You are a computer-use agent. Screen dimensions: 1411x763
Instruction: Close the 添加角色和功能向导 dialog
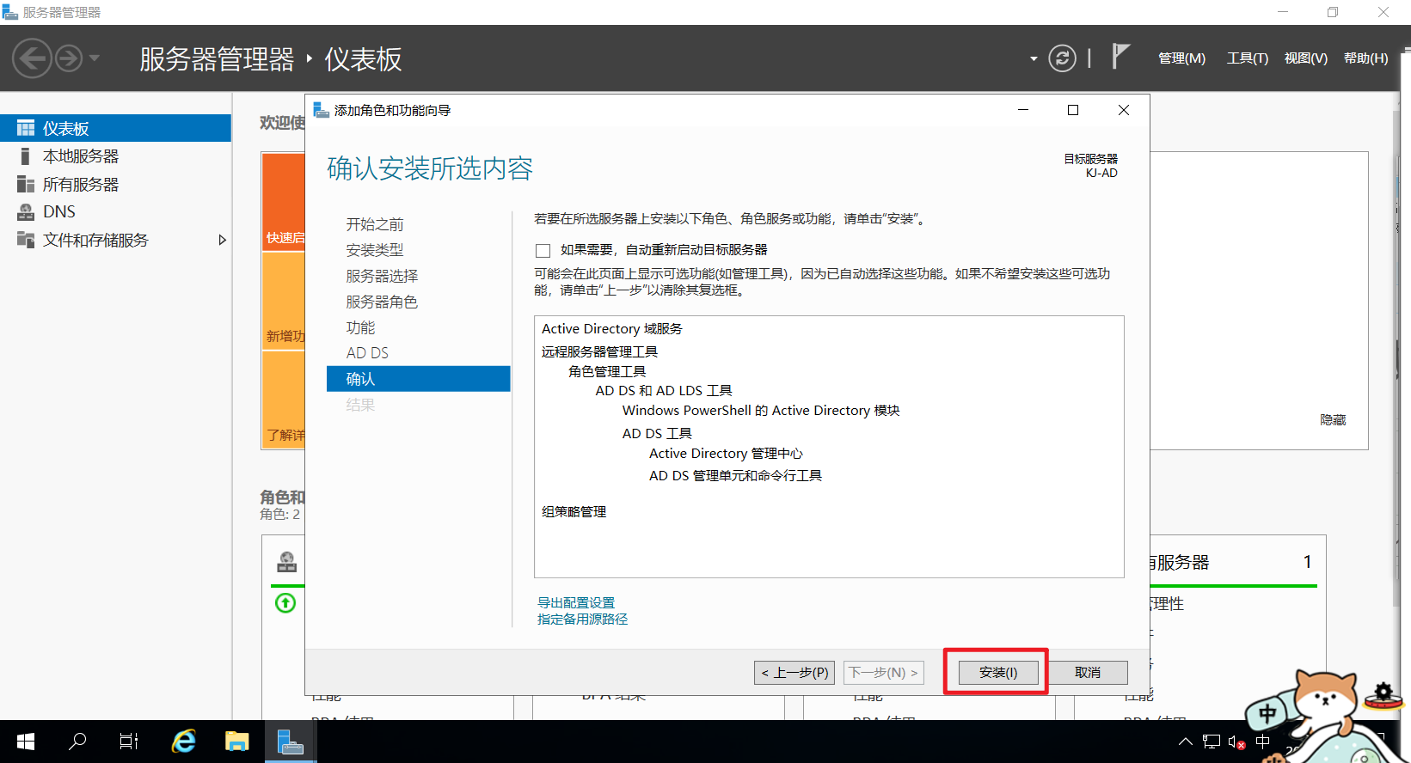1124,110
